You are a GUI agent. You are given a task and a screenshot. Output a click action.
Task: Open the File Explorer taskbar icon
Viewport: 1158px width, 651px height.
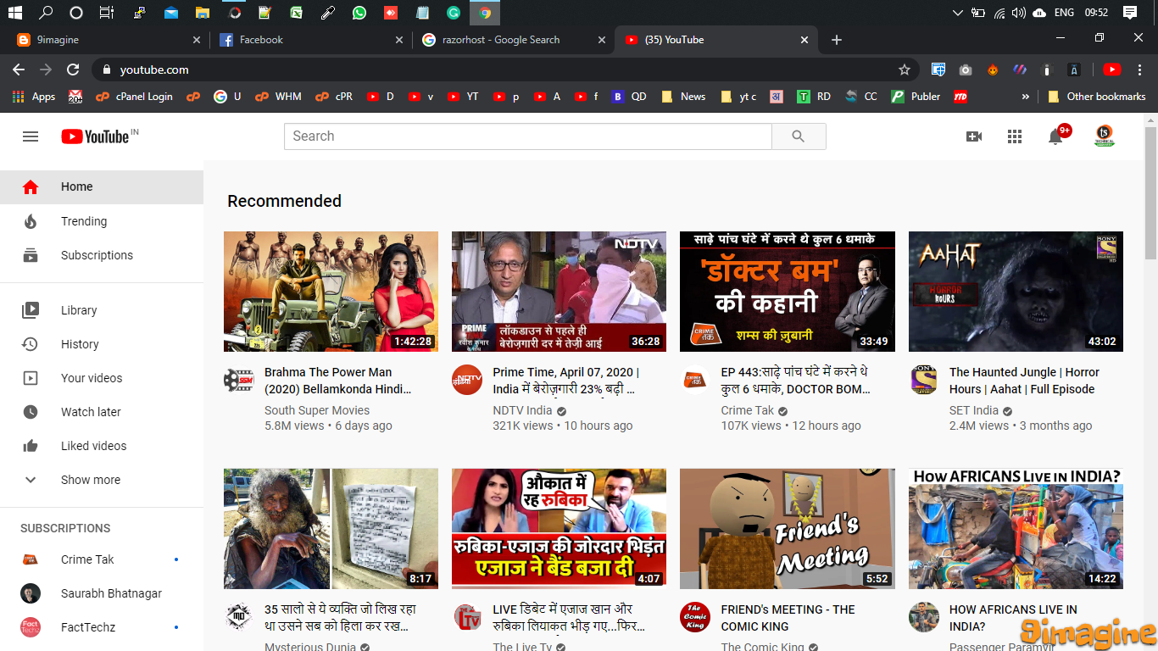click(x=202, y=13)
